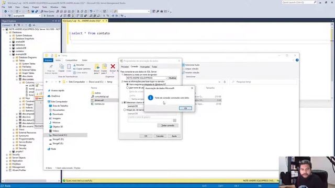This screenshot has height=188, width=335.
Task: Collapse the exemploDB database node
Action: [x=10, y=54]
